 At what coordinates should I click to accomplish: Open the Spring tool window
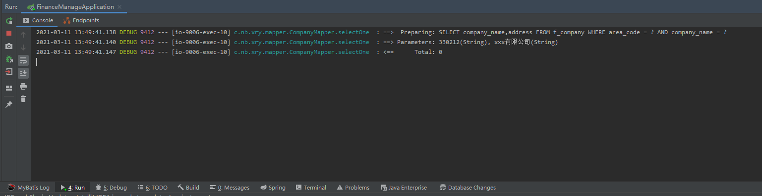(273, 188)
